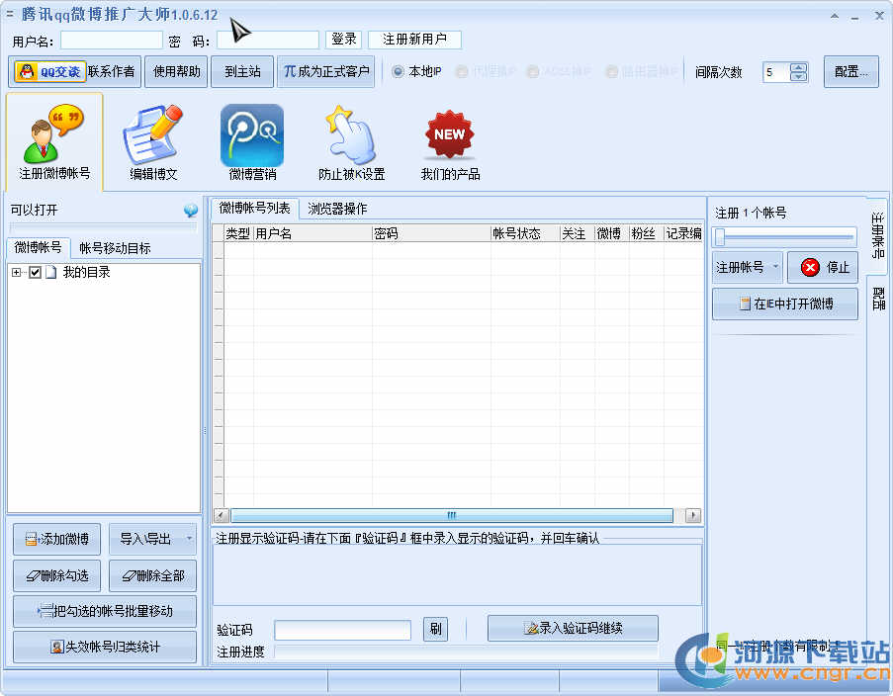Open the 配置... configuration button
The height and width of the screenshot is (696, 893).
pos(850,72)
